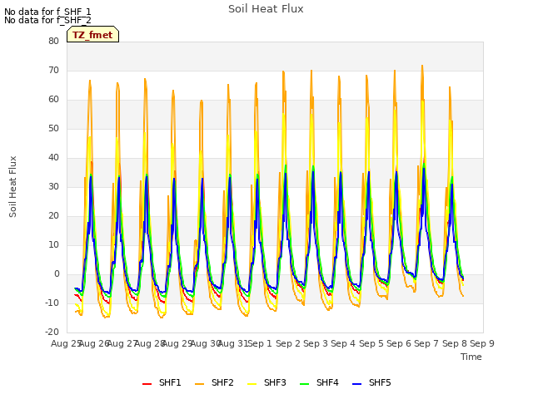This screenshot has width=533, height=399.
Task: Click the Aug 25 x-axis date label
Action: tap(66, 343)
